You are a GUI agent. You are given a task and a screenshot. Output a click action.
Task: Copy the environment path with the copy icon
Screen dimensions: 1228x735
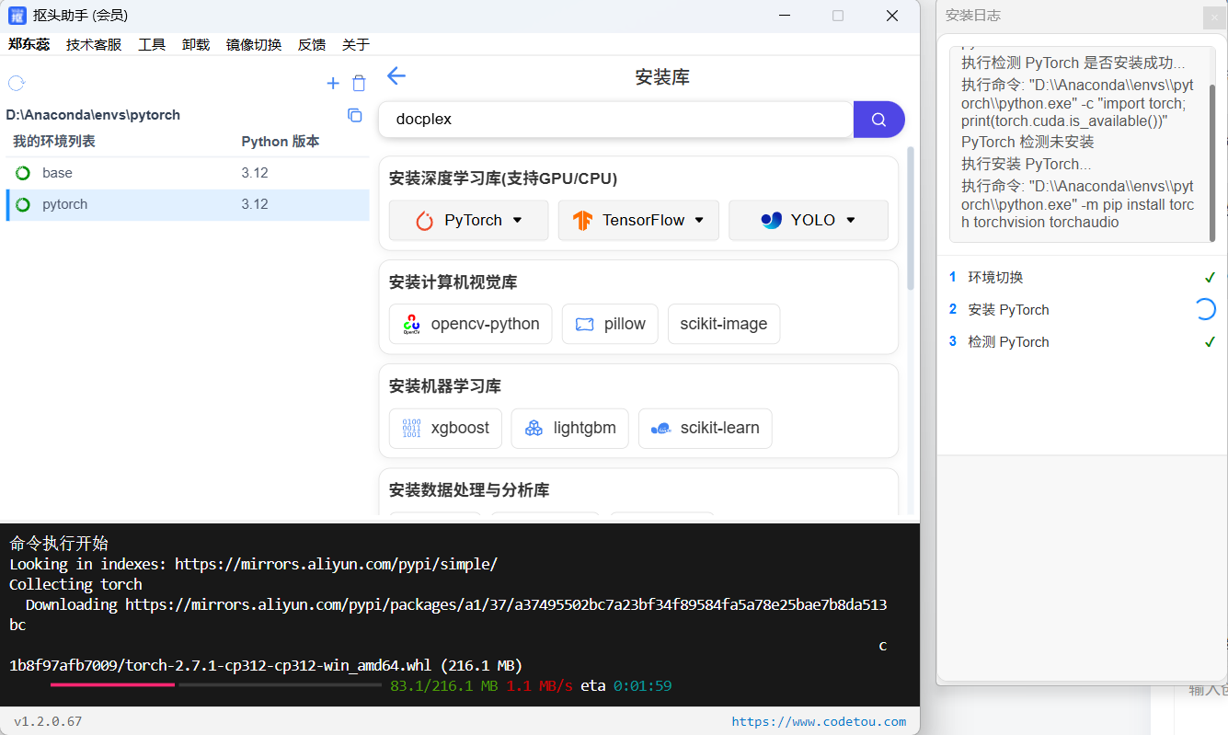click(355, 115)
